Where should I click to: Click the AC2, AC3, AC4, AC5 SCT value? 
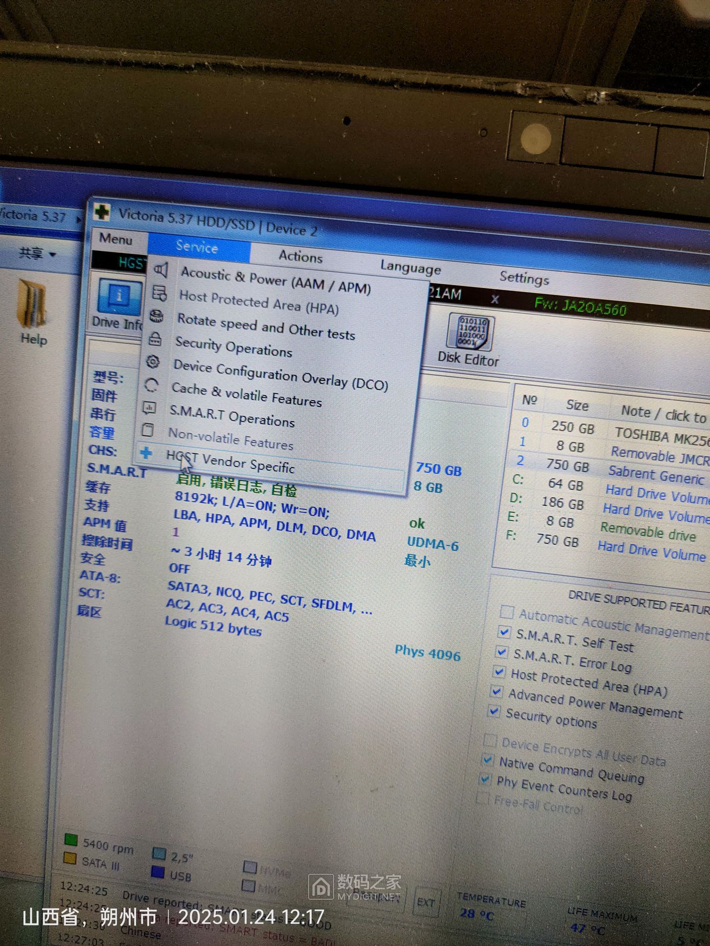coord(227,610)
